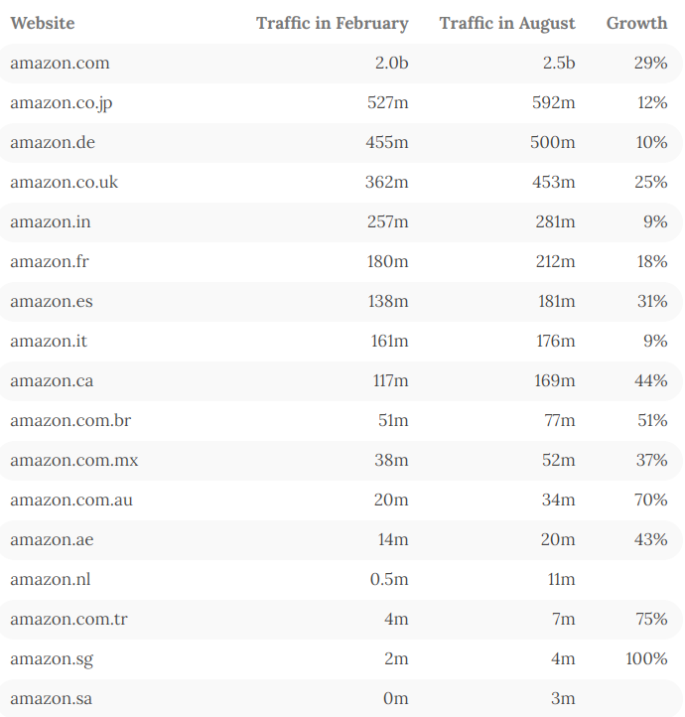Click the Website column header
The width and height of the screenshot is (685, 717).
point(43,23)
